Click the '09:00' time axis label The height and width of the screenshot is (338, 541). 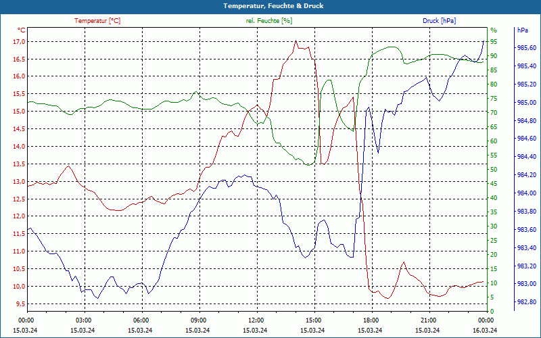coord(198,320)
